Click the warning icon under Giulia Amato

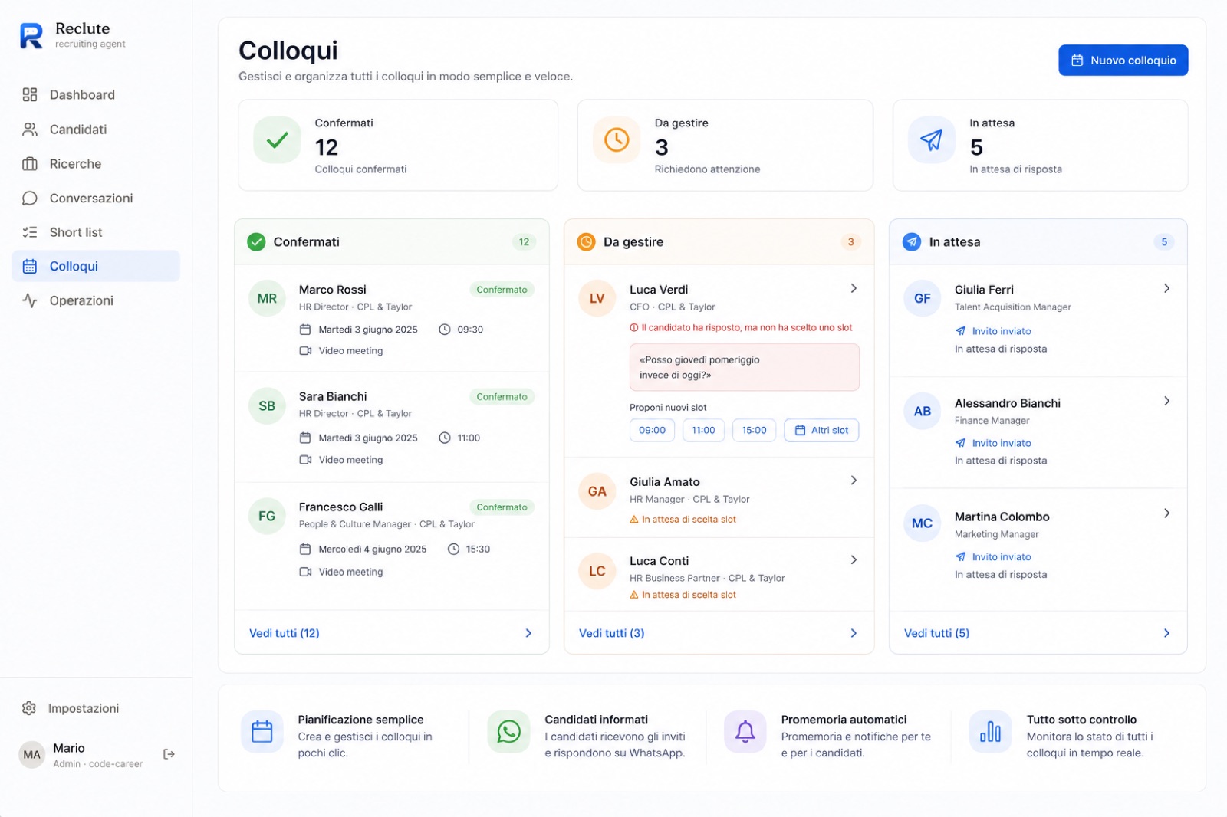tap(634, 520)
